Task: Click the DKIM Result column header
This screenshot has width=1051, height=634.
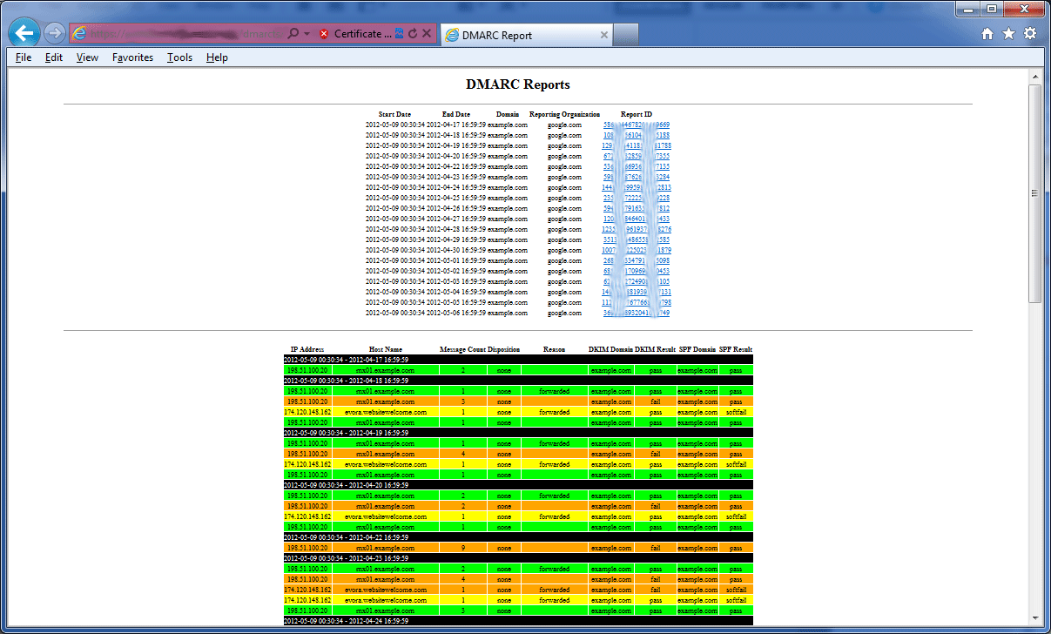Action: [x=655, y=349]
